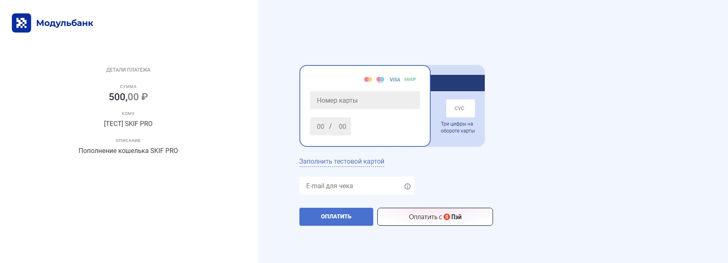Click the MIR payment system logo
Image resolution: width=728 pixels, height=263 pixels.
tap(410, 79)
